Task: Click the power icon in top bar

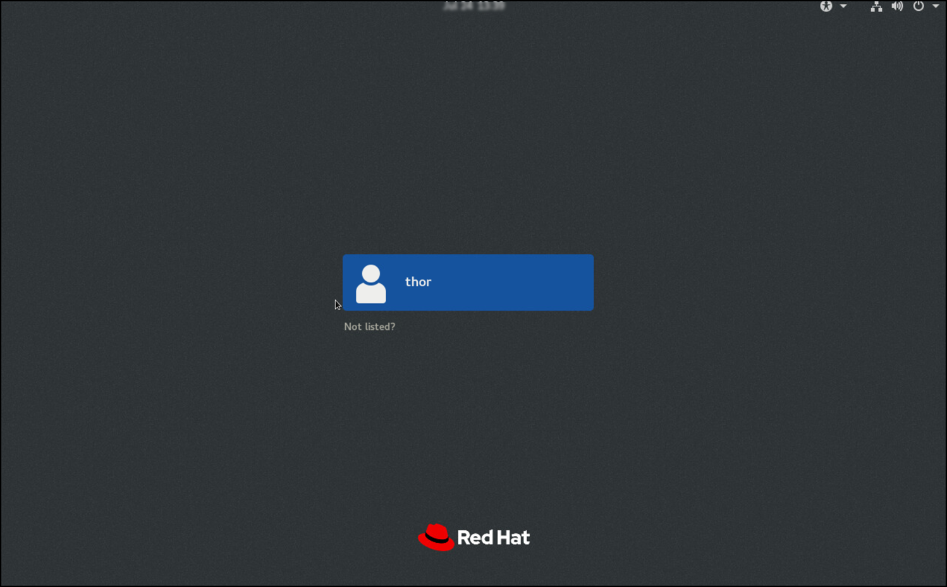Action: 919,6
